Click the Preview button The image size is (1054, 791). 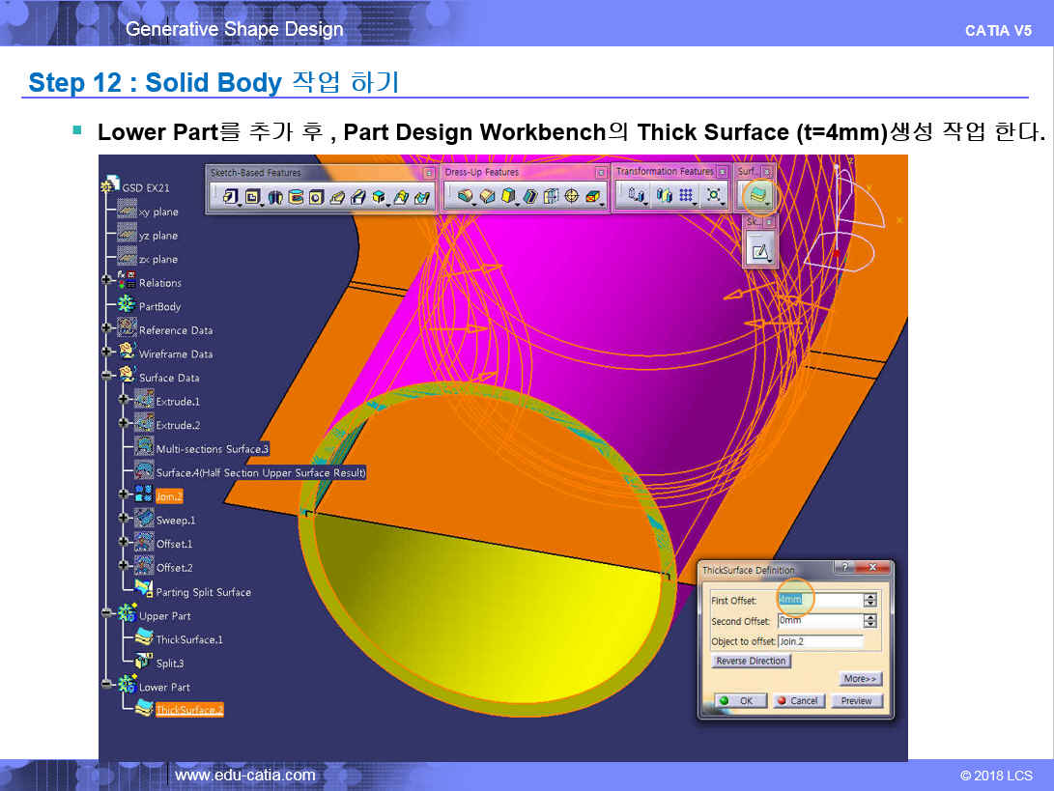point(856,701)
